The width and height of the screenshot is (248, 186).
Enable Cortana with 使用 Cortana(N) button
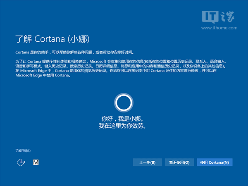215,162
